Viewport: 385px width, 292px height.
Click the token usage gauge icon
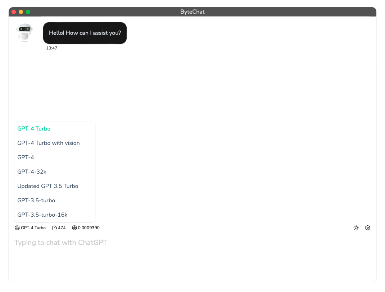(x=54, y=228)
